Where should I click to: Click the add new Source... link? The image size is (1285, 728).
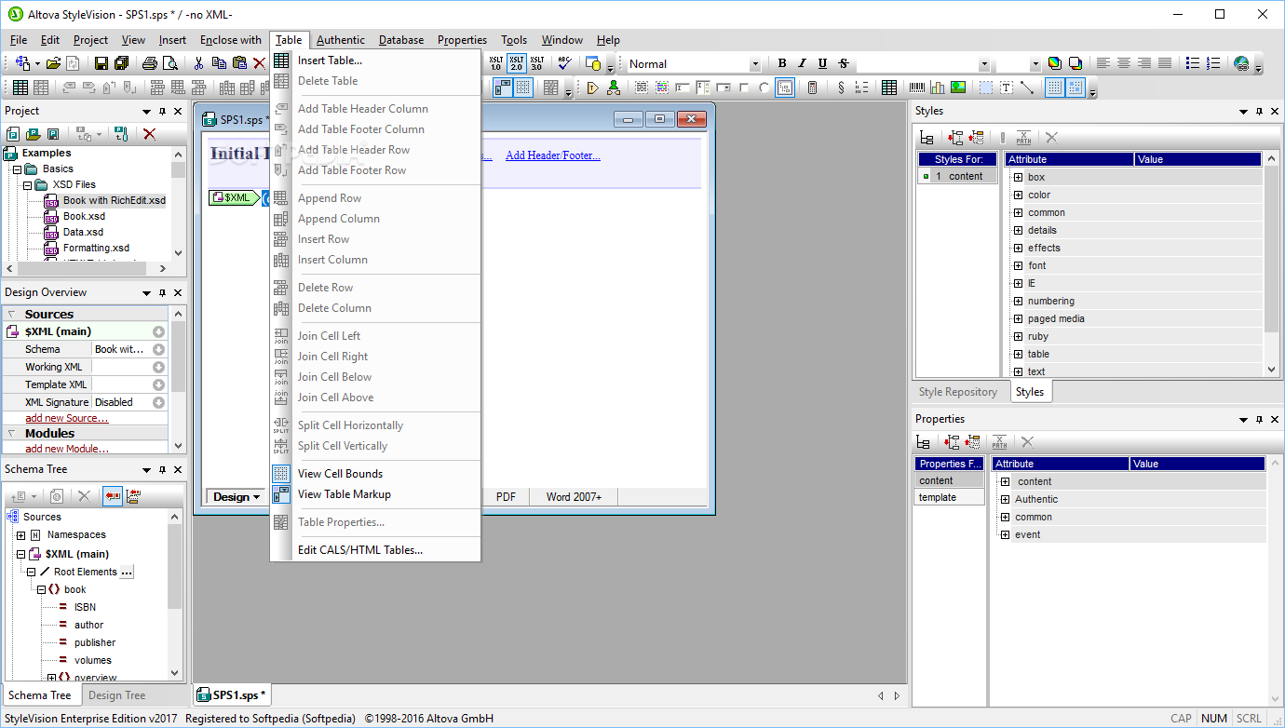click(x=67, y=419)
